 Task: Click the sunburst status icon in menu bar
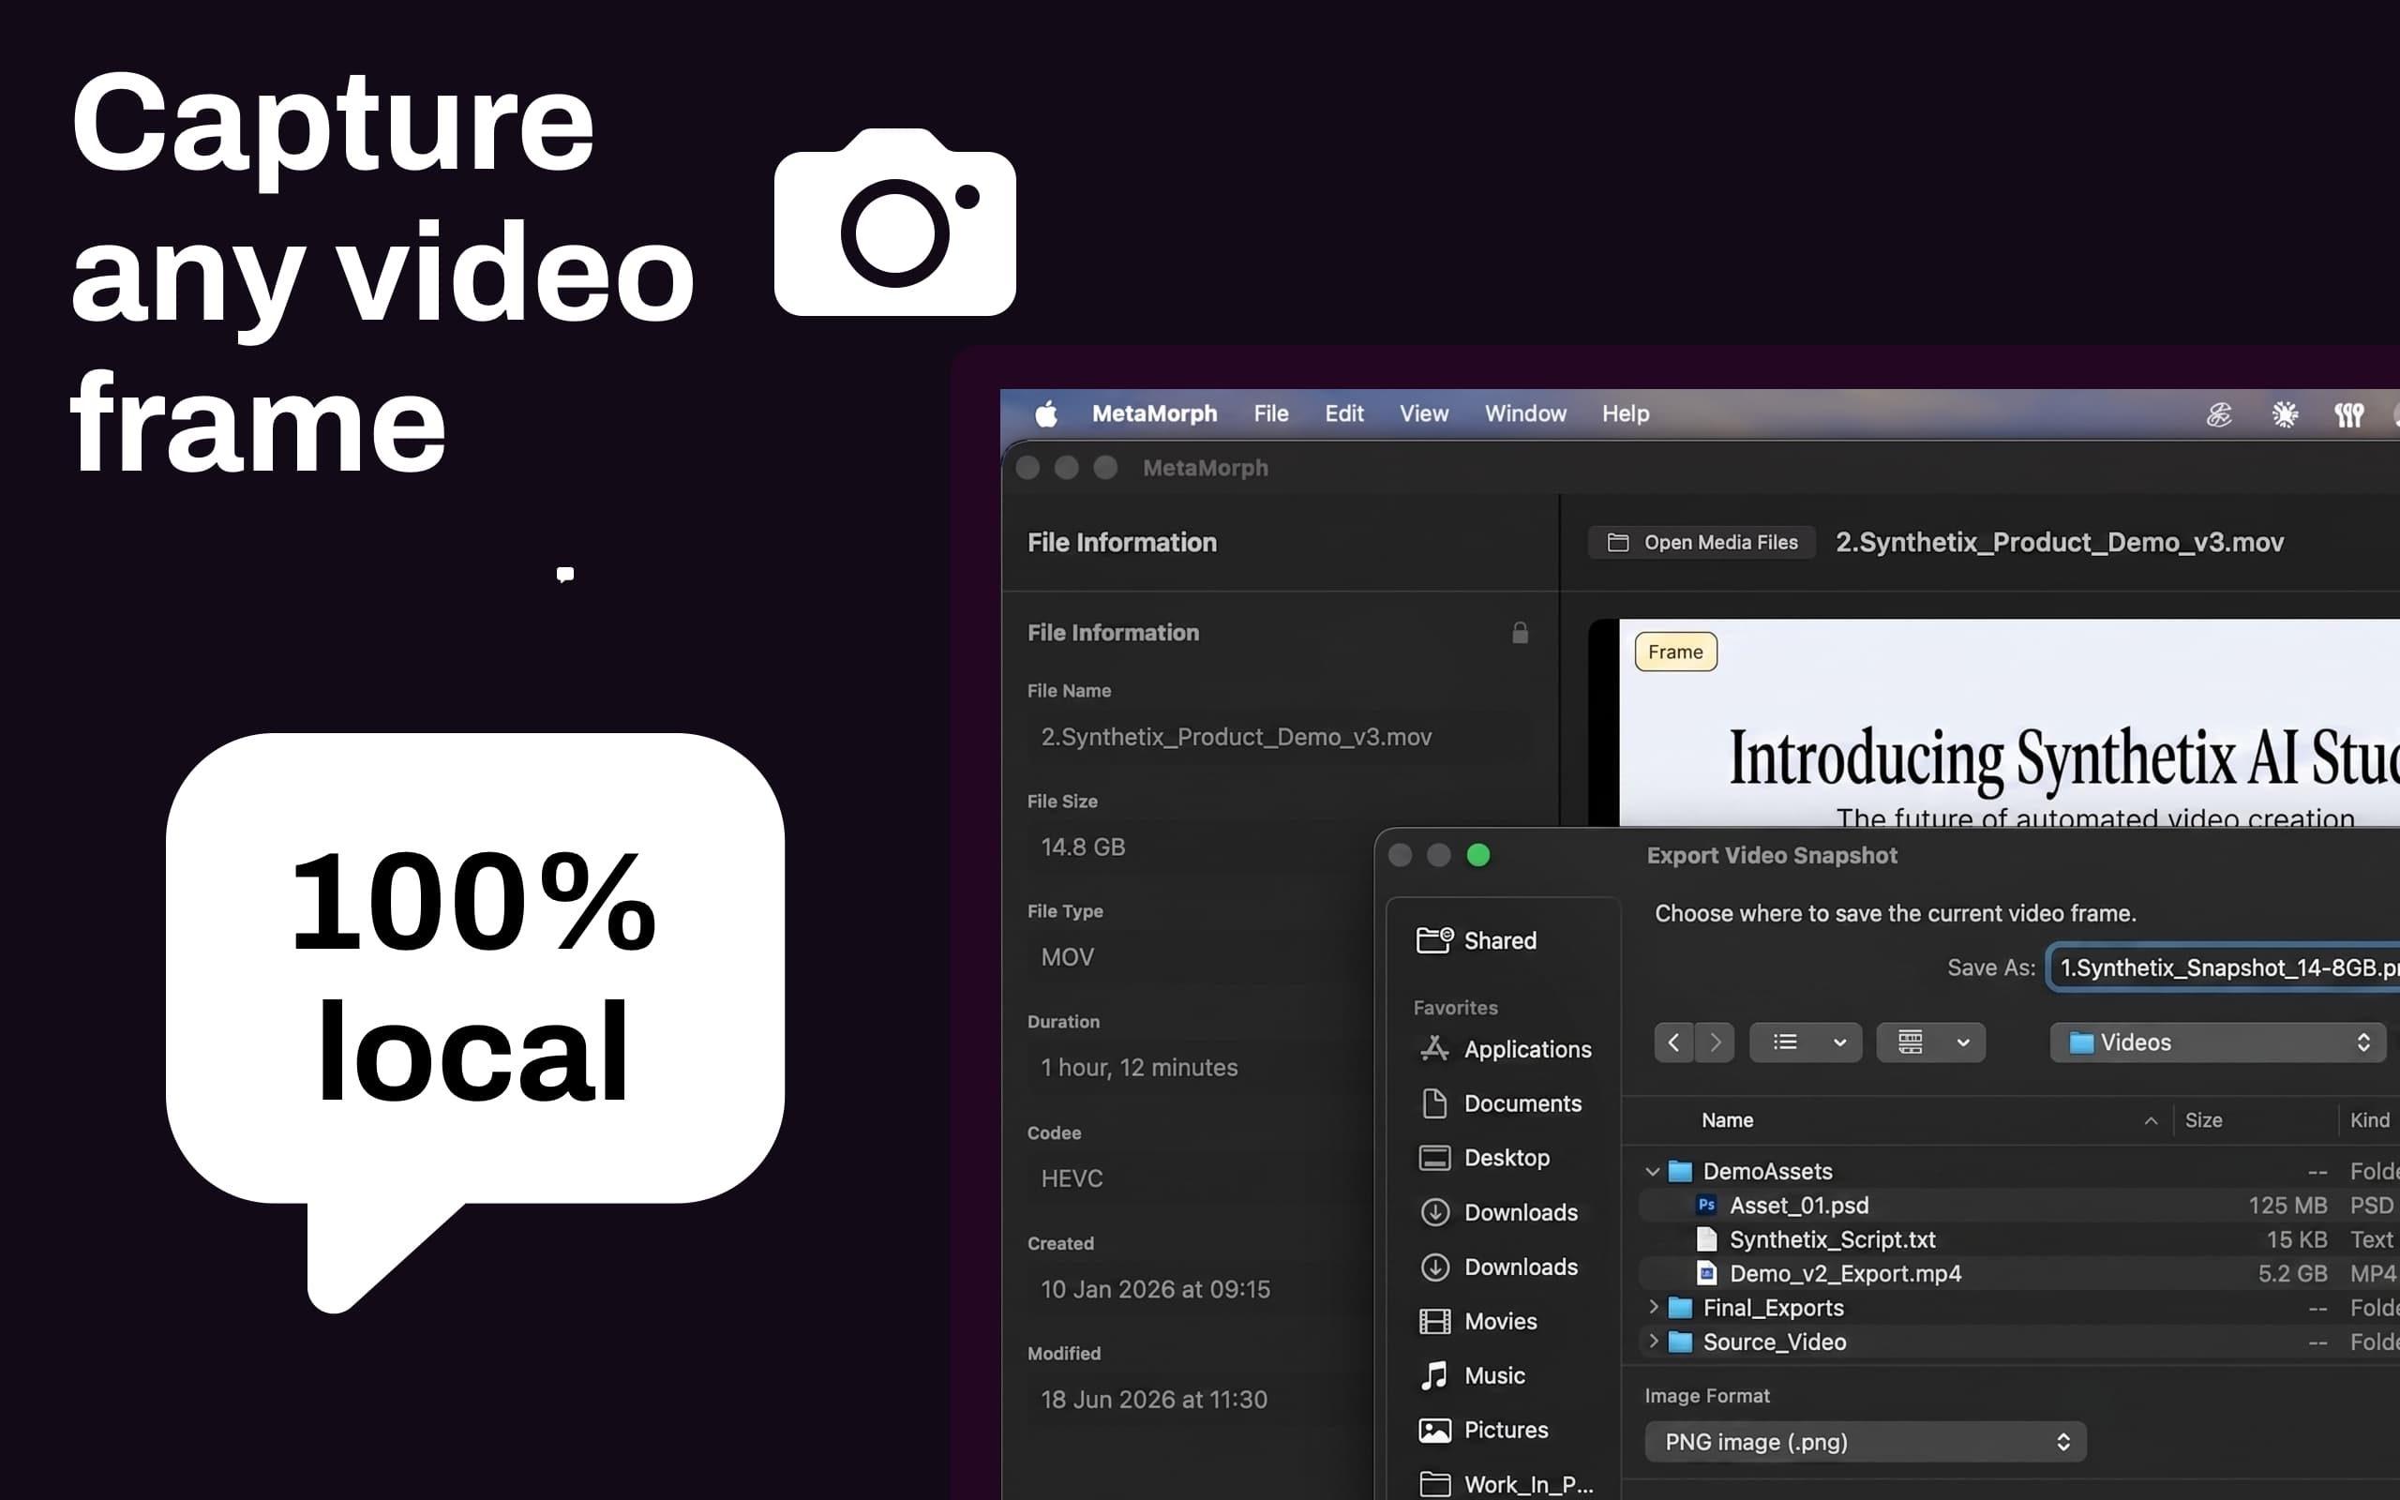pos(2285,414)
